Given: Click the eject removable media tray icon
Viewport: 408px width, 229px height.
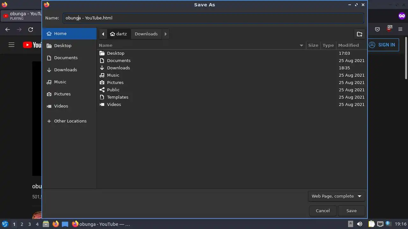Looking at the screenshot, I should pos(350,224).
